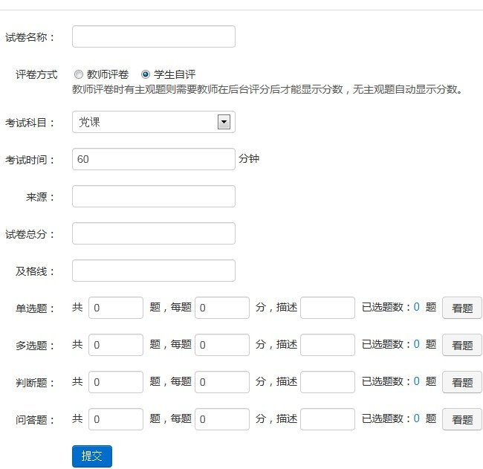This screenshot has height=469, width=483.
Task: Click the 及格线 input box
Action: tap(154, 271)
